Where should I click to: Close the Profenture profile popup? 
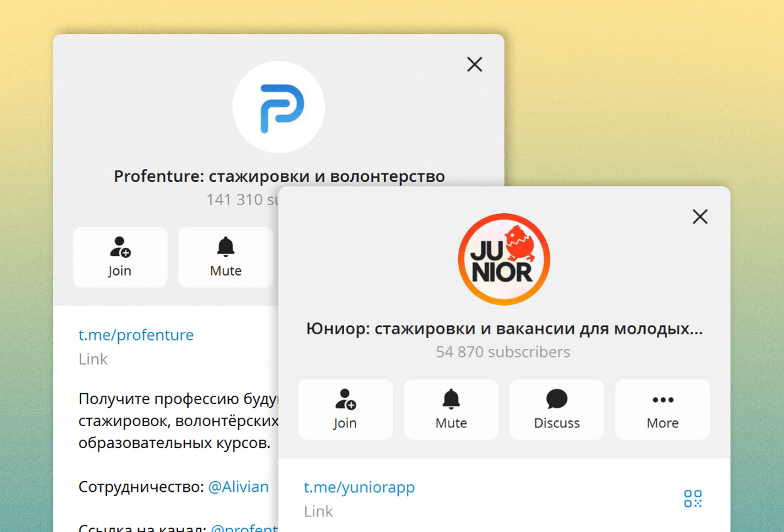pos(474,64)
